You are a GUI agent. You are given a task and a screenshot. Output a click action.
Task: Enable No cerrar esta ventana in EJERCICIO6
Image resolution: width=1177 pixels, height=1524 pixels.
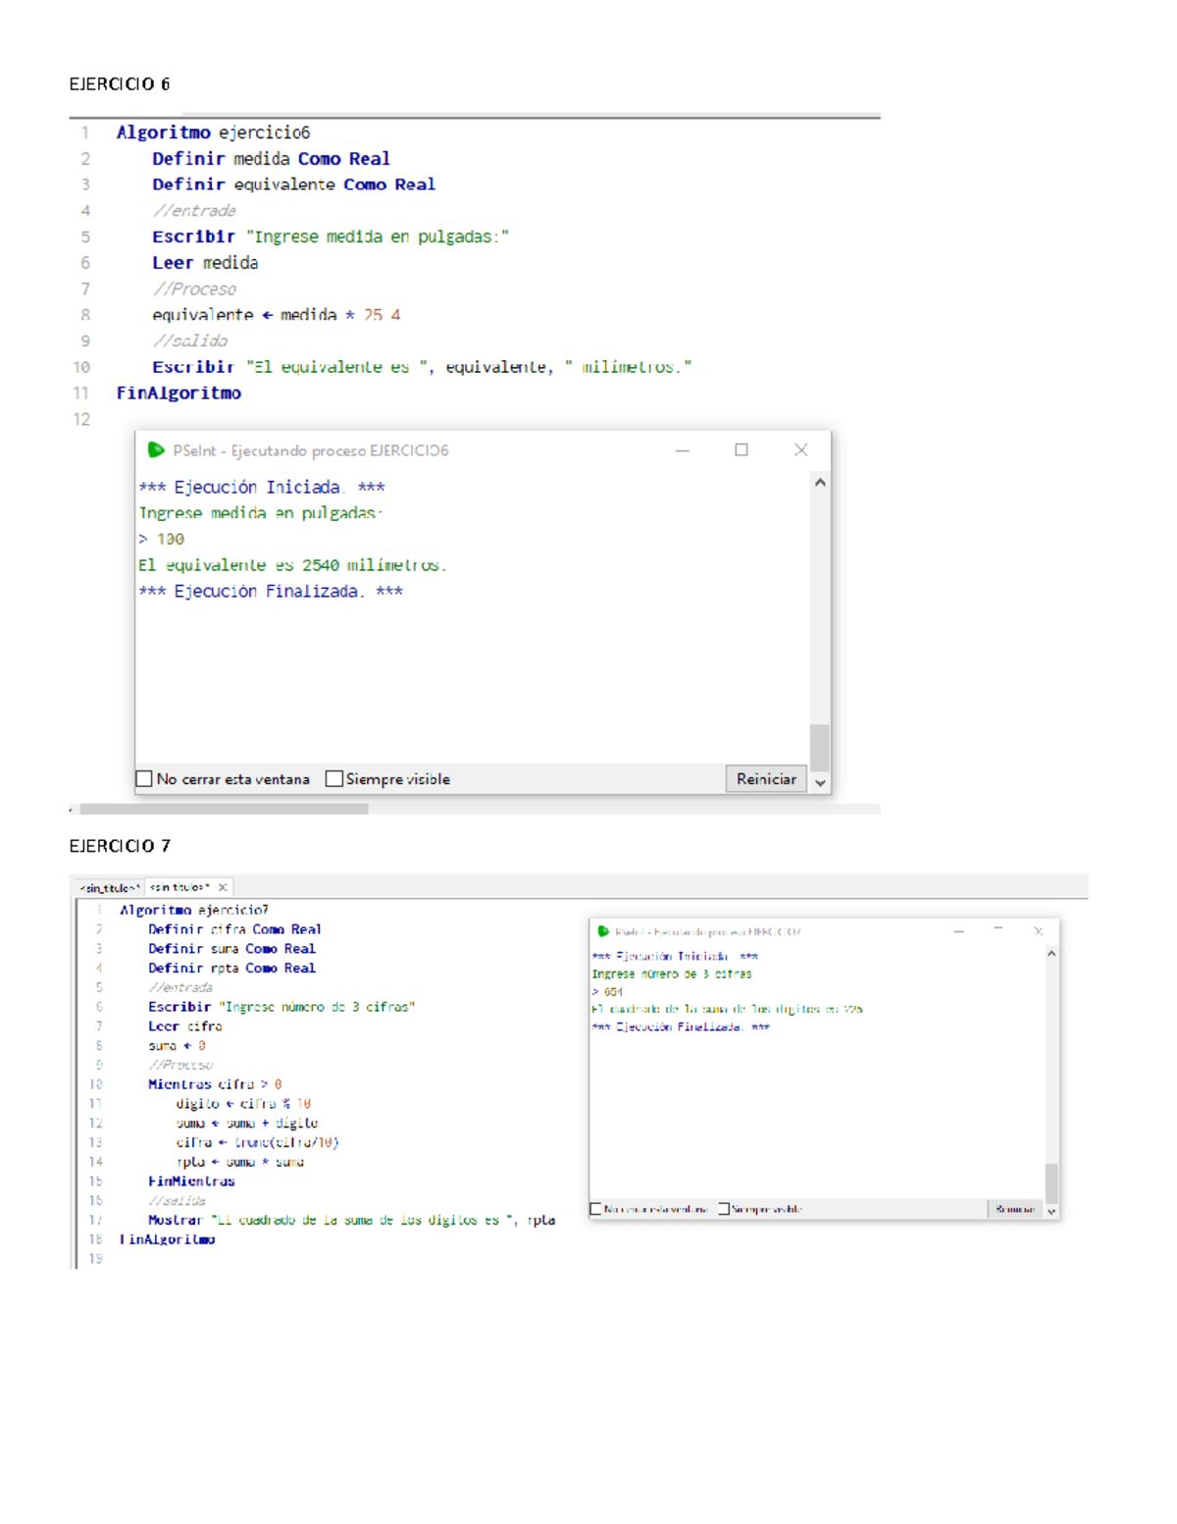point(145,779)
